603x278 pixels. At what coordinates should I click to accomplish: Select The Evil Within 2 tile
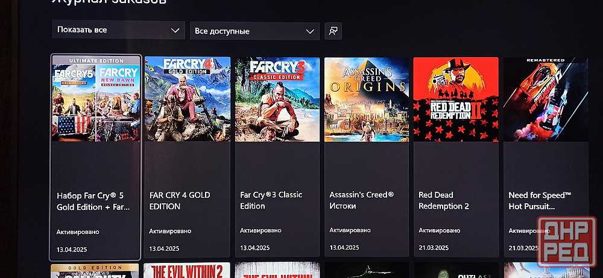click(186, 270)
